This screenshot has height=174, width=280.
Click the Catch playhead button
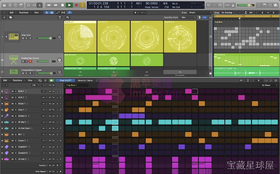tap(69, 12)
